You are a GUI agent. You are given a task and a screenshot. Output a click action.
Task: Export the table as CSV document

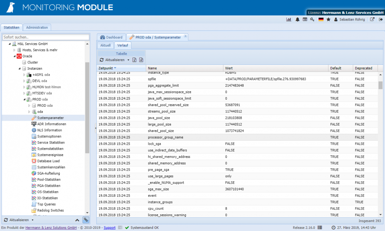[141, 60]
